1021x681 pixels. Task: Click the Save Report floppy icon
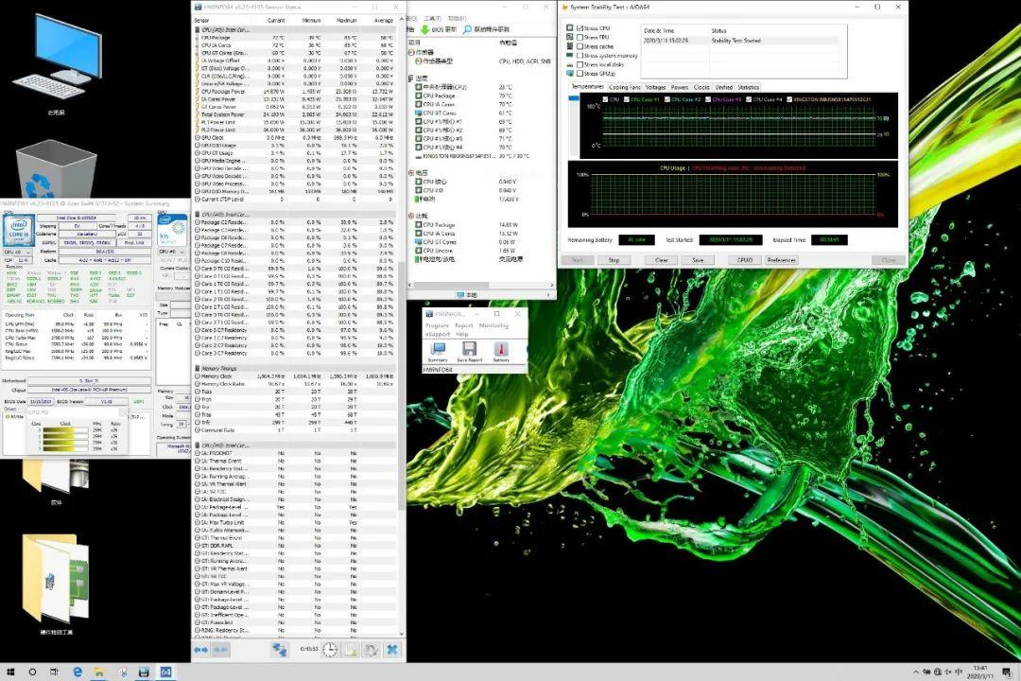[x=469, y=350]
